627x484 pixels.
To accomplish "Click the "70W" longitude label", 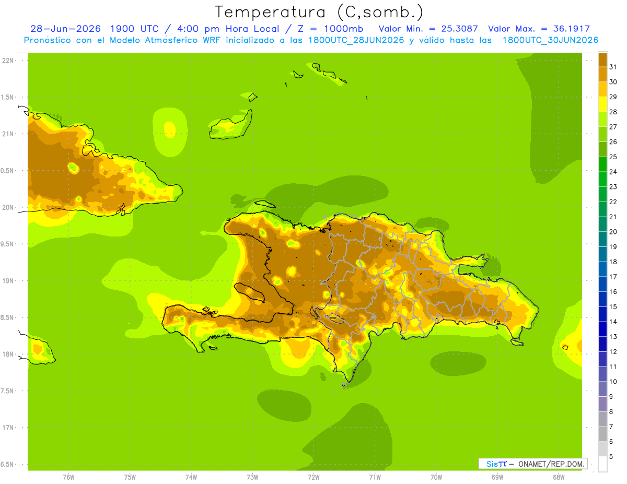I will [x=436, y=477].
